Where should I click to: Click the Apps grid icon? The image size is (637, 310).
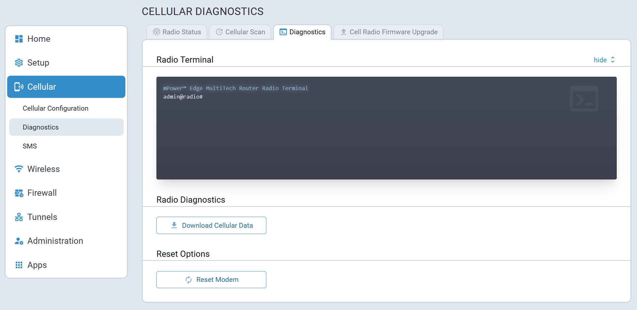click(x=19, y=265)
